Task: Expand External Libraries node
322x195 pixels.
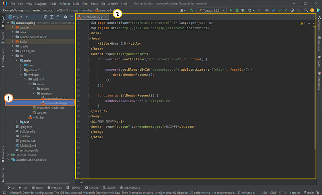Action: coord(8,155)
